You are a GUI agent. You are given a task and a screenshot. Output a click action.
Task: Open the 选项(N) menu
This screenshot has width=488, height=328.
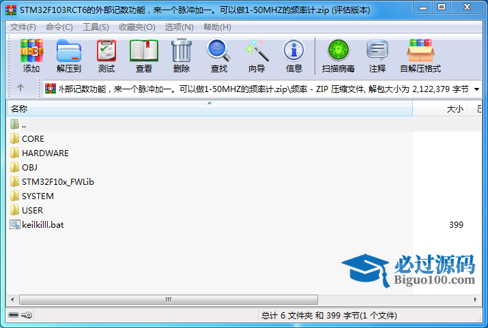click(x=180, y=27)
